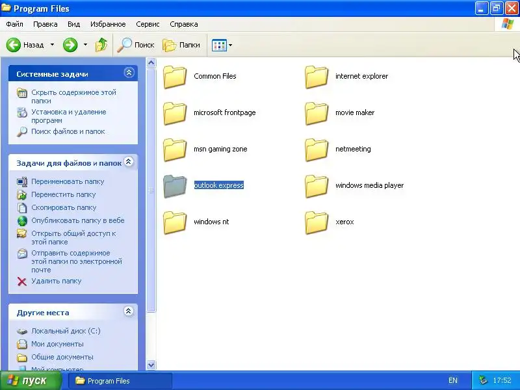Click Удалить папку task

(57, 281)
